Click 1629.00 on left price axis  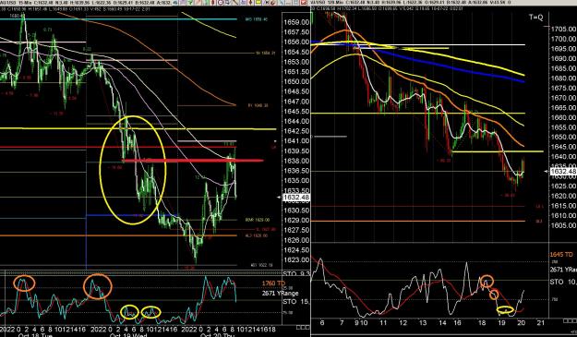point(296,221)
